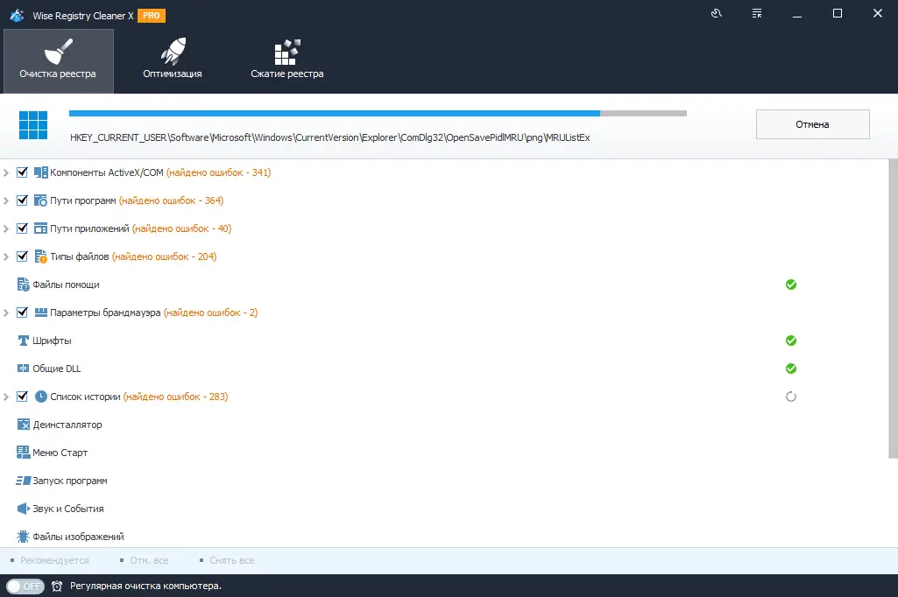The image size is (898, 597).
Task: Expand the Пути программ category
Action: click(6, 200)
